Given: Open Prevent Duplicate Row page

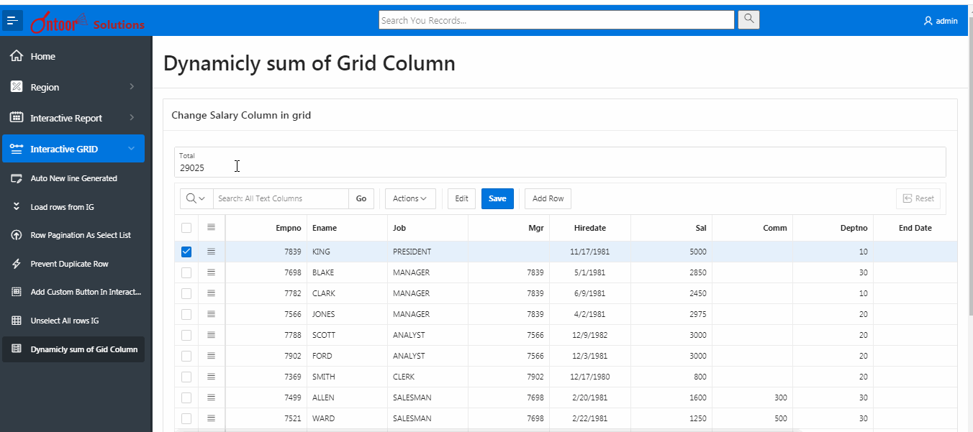Looking at the screenshot, I should coord(69,264).
